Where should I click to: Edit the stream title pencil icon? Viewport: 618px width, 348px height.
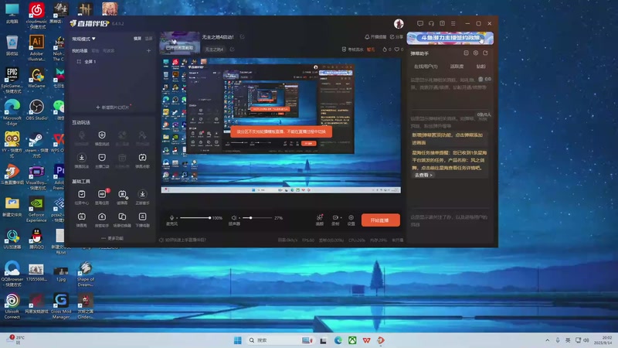(x=242, y=36)
